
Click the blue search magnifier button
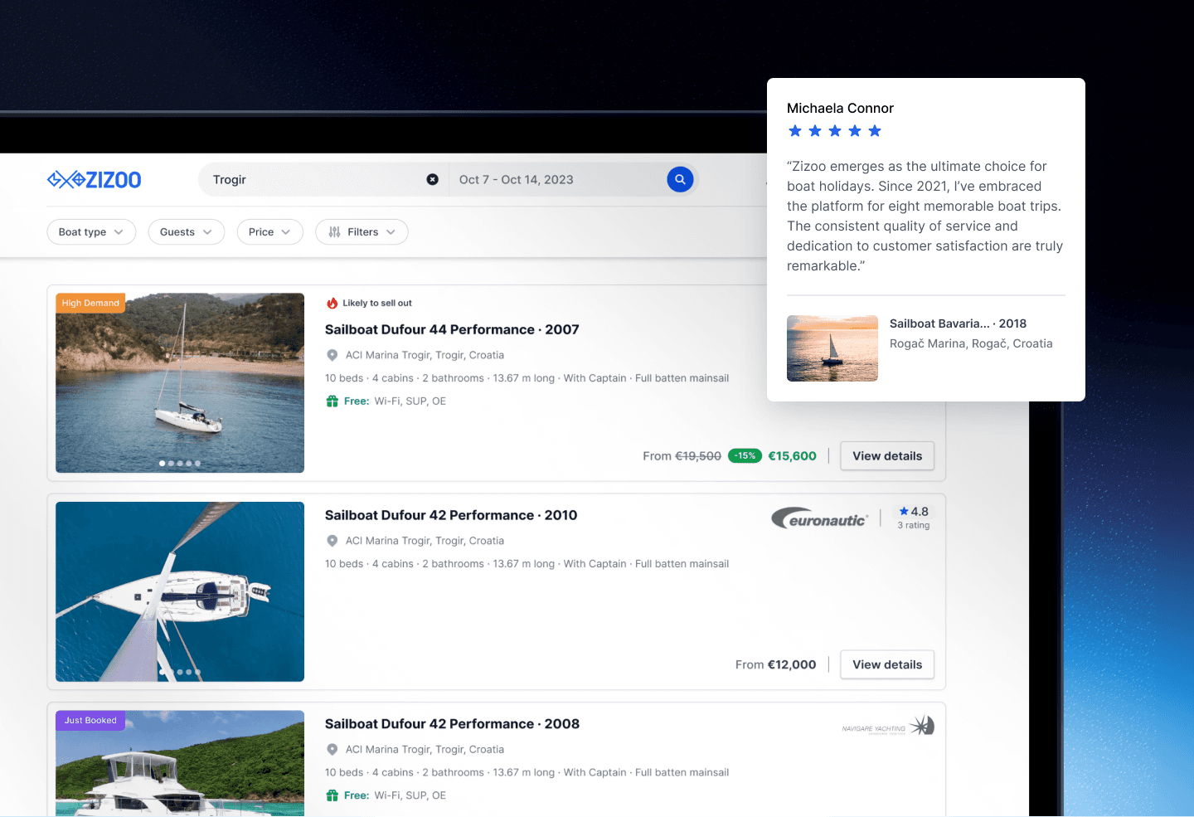point(680,179)
